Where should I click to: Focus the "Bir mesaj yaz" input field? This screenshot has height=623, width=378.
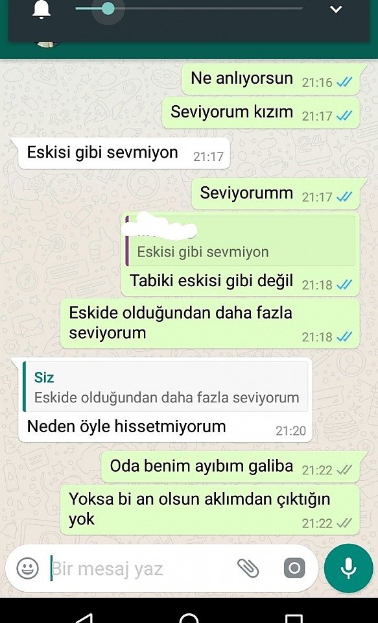point(141,569)
